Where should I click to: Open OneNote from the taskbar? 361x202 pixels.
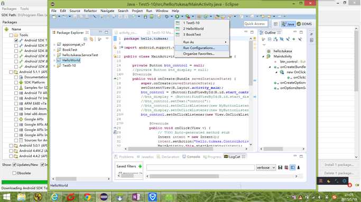136,197
